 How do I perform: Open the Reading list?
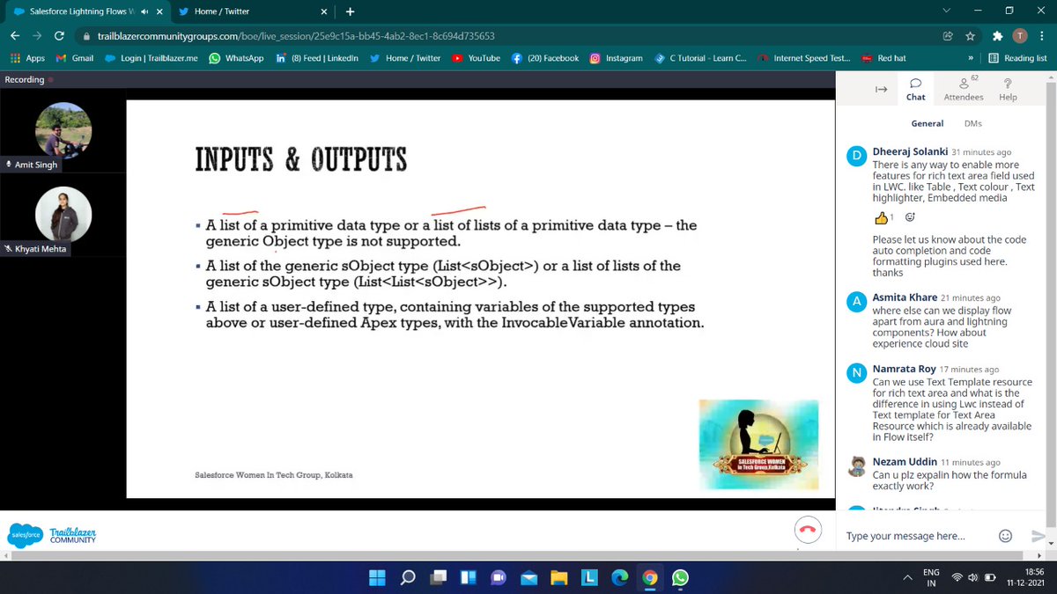pos(1017,58)
